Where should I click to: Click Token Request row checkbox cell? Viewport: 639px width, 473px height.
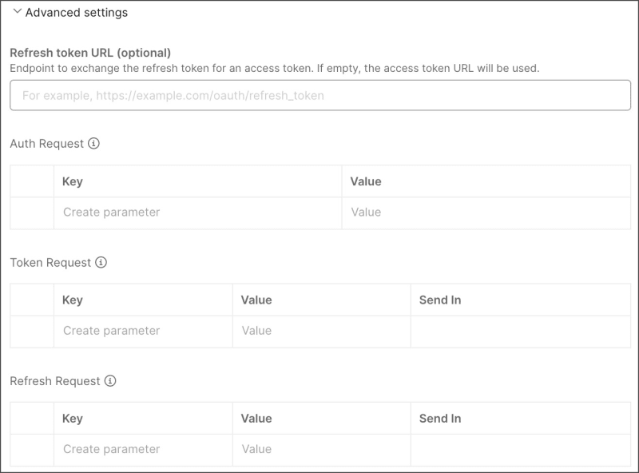coord(32,331)
